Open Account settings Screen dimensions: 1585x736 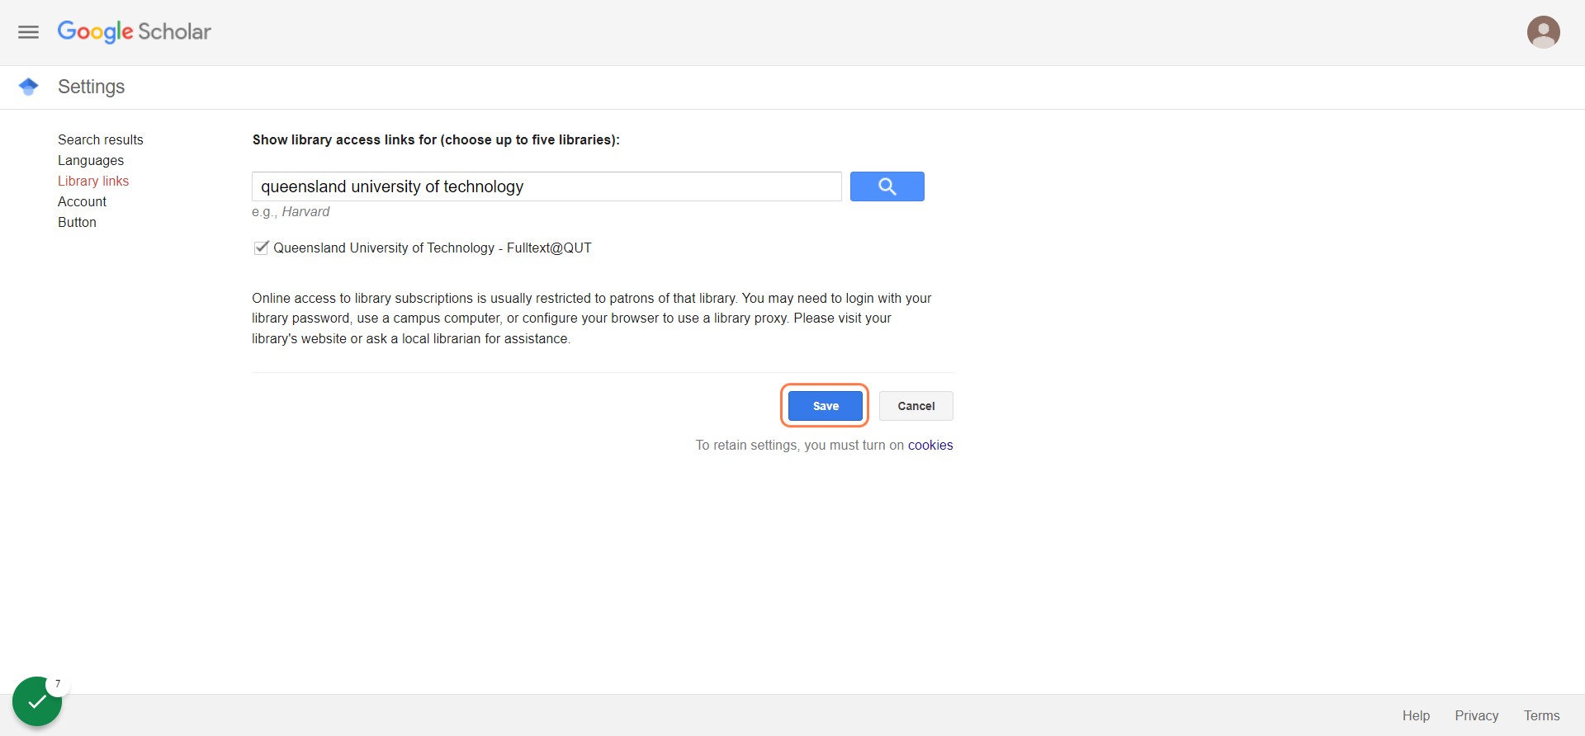(x=82, y=201)
